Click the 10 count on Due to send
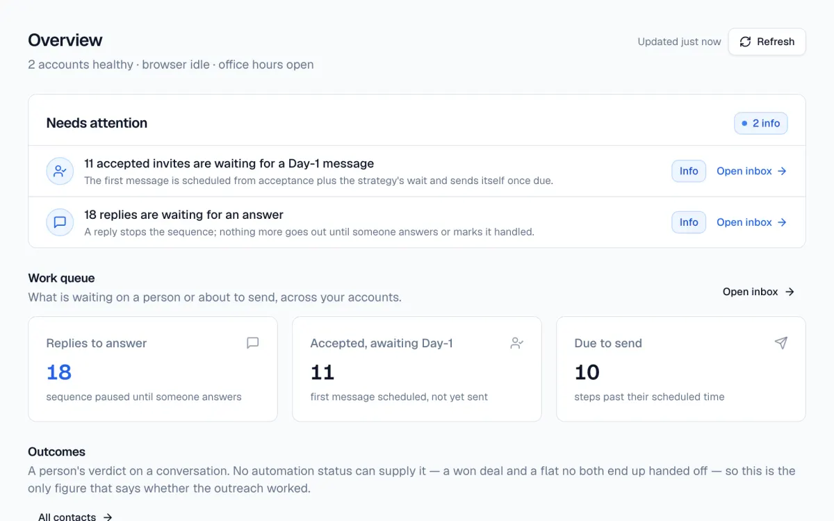The image size is (834, 521). point(587,372)
